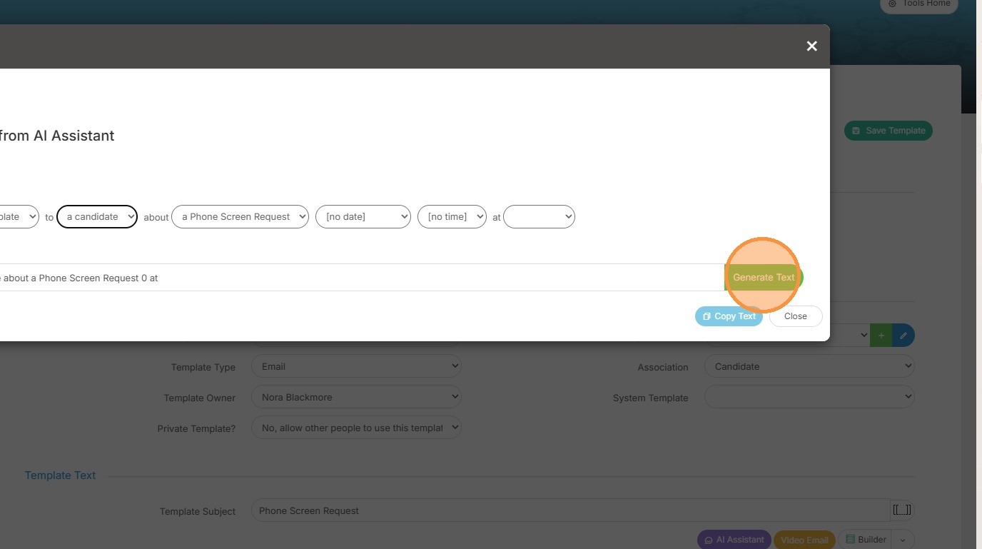Expand the arrow next to the Builder button
The image size is (982, 549).
tap(903, 540)
